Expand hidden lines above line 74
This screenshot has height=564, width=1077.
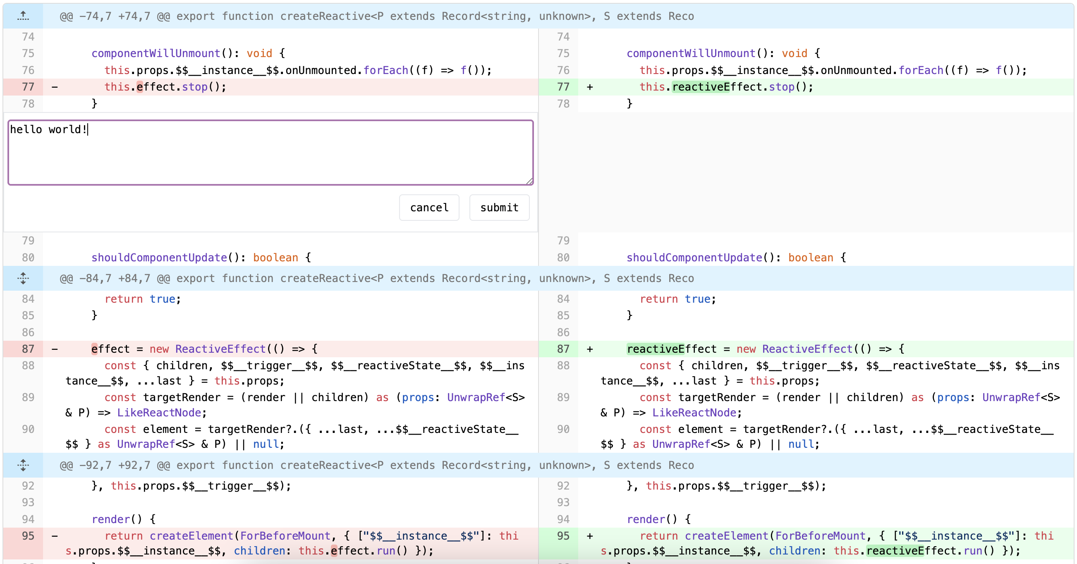click(x=23, y=16)
